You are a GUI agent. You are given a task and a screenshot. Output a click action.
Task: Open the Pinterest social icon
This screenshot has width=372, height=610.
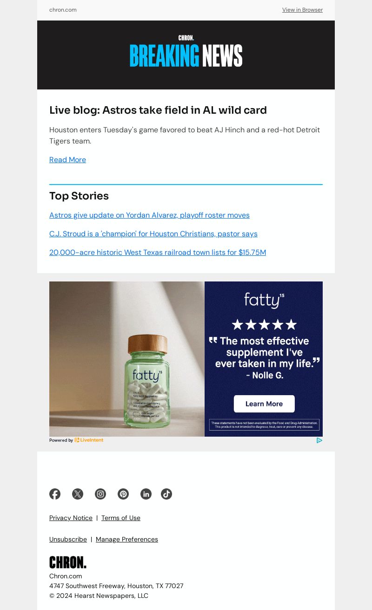pos(123,494)
